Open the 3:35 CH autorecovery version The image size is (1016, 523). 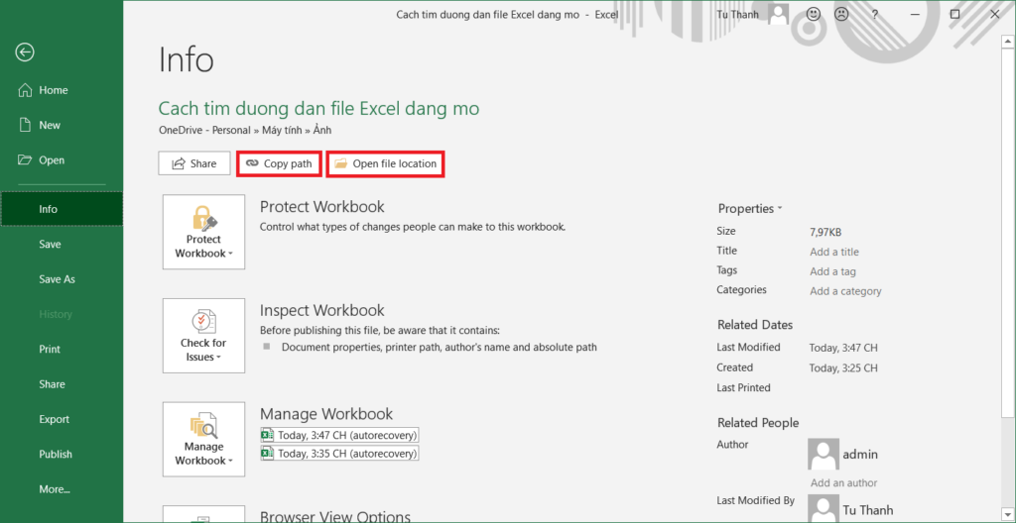coord(339,453)
